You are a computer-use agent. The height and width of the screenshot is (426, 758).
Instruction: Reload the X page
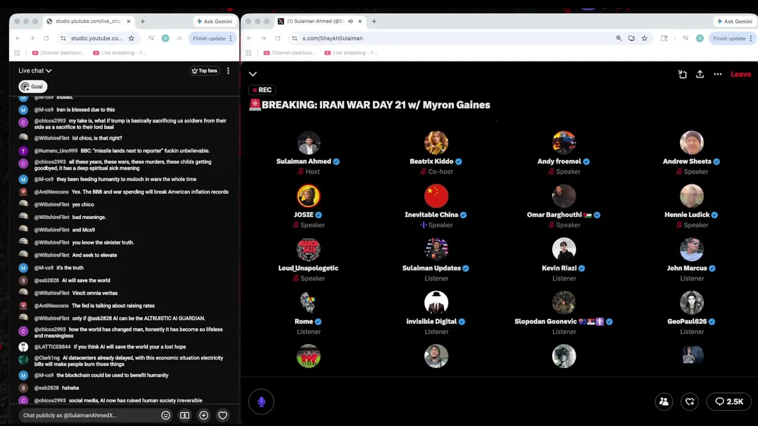[x=277, y=38]
